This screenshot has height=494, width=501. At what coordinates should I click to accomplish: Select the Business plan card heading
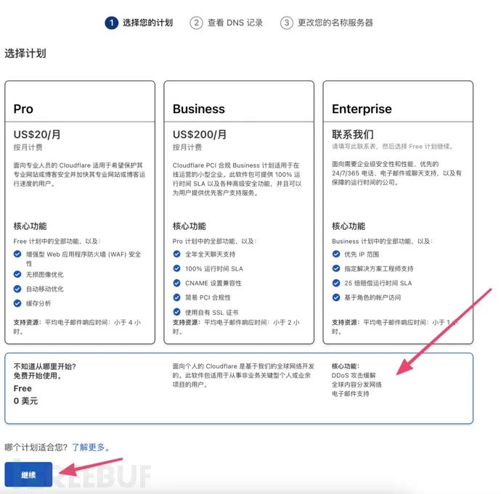point(199,109)
